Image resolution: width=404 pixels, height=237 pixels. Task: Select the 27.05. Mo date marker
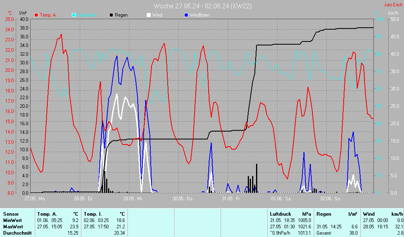(x=35, y=199)
